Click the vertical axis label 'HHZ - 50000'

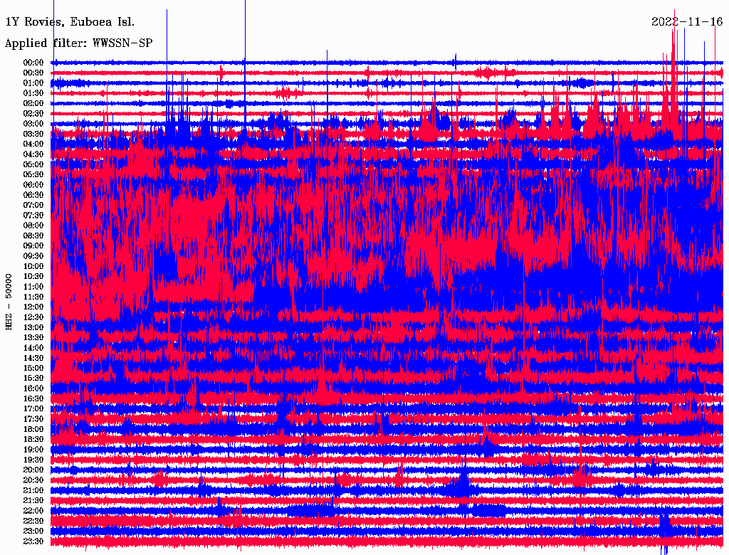(9, 302)
